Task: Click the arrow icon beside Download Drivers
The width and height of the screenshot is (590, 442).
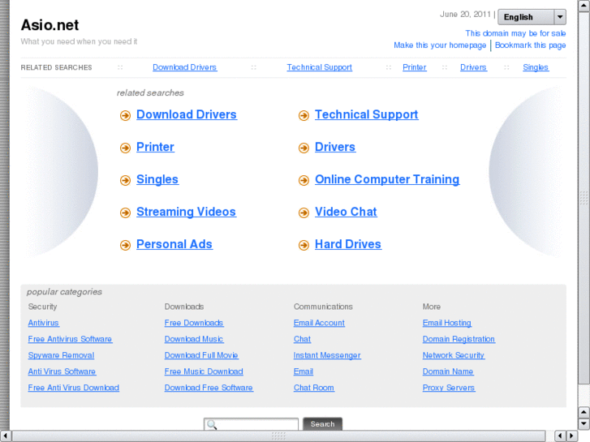Action: (x=125, y=115)
